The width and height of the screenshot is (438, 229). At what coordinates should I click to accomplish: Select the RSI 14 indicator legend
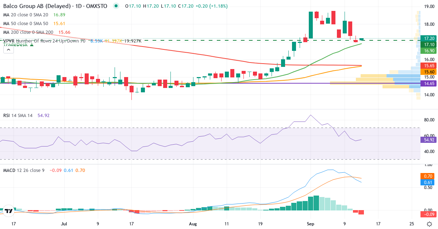click(18, 115)
